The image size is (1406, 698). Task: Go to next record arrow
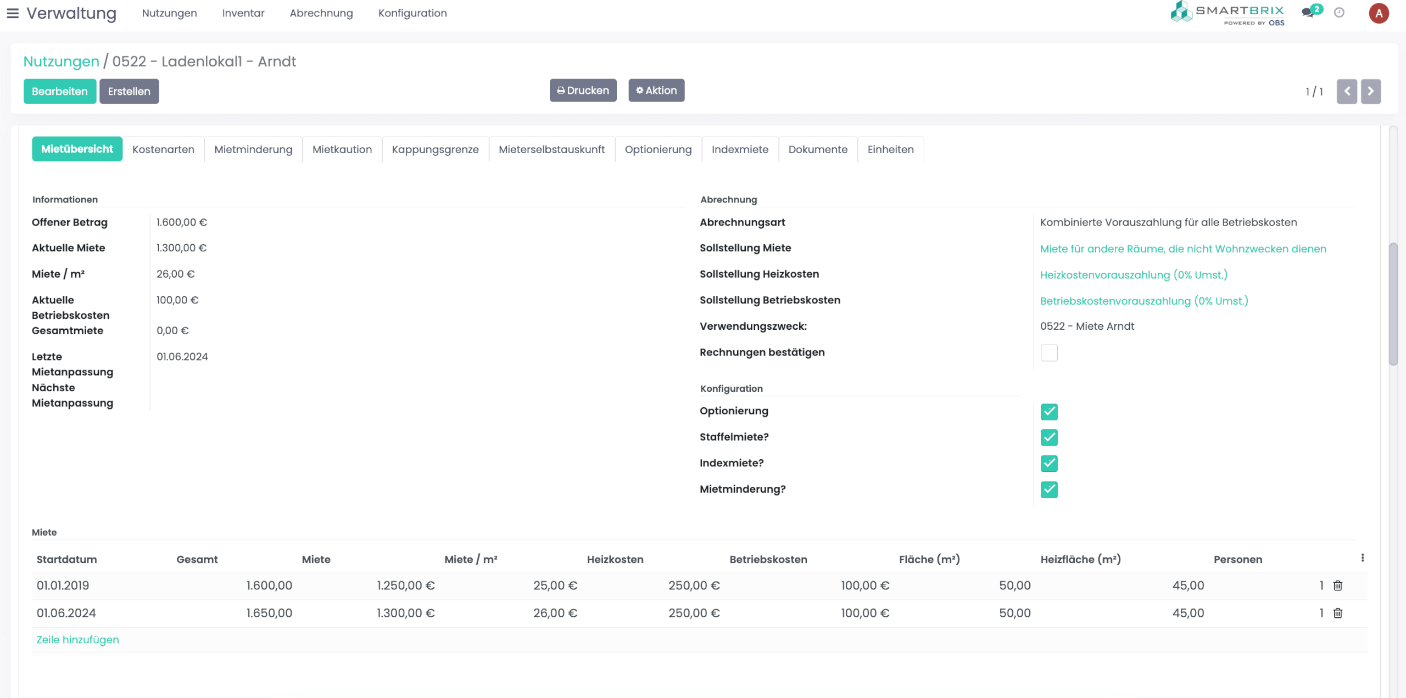click(1370, 92)
